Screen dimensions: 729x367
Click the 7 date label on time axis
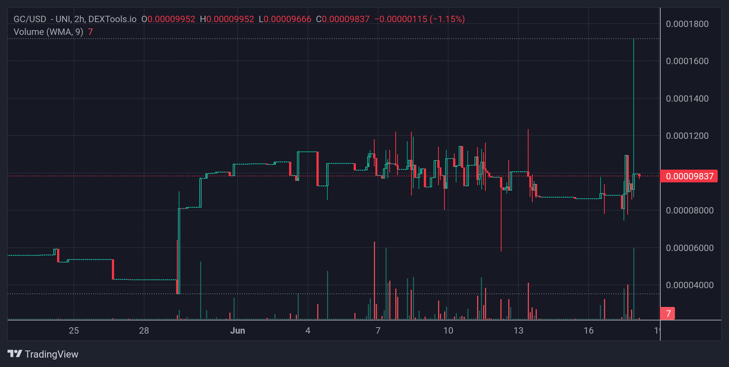pyautogui.click(x=378, y=331)
